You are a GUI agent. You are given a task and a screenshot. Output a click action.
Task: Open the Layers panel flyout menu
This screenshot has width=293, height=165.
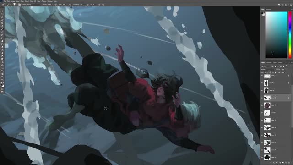pos(292,62)
